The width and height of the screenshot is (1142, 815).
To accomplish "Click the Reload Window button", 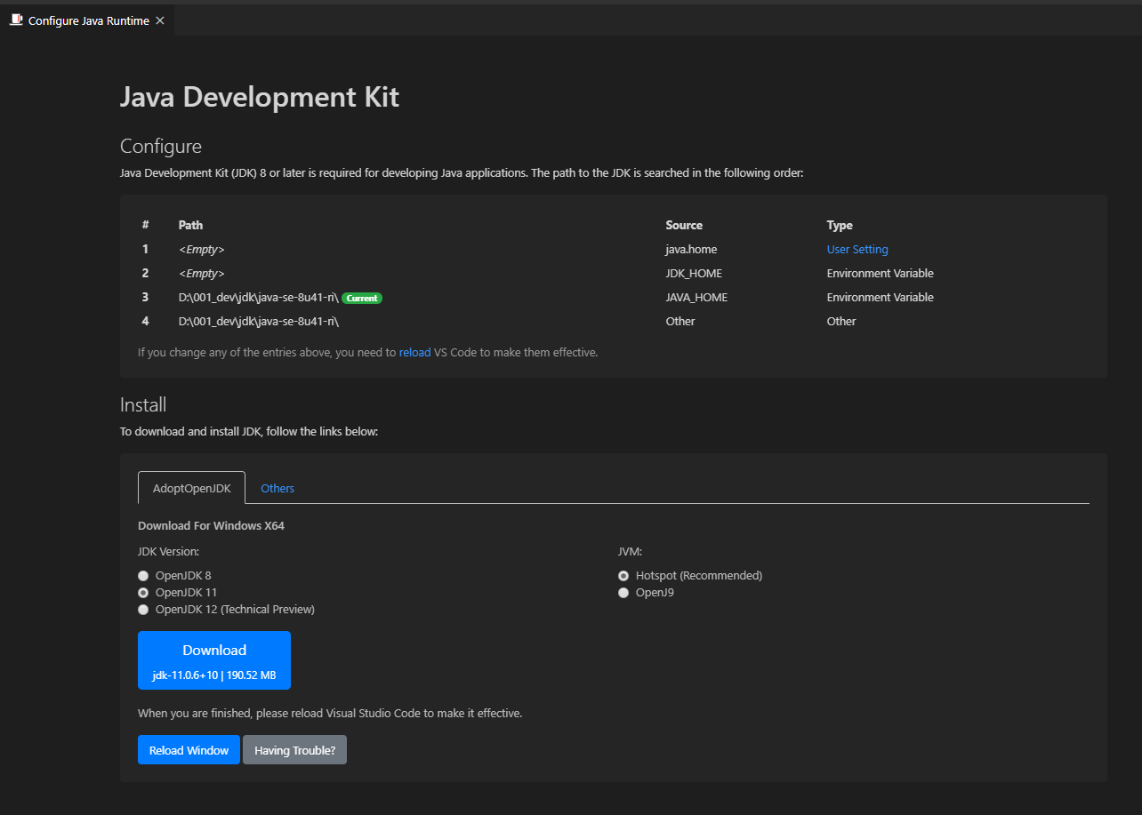I will point(189,750).
